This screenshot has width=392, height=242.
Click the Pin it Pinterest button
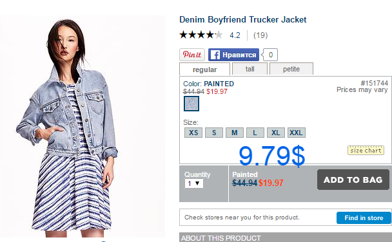coord(192,55)
